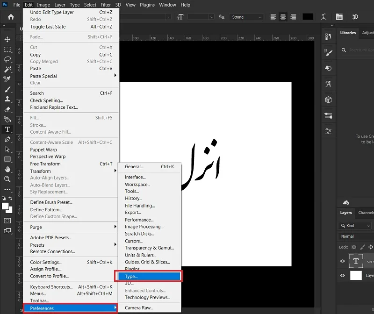Open the Window menu

point(167,5)
